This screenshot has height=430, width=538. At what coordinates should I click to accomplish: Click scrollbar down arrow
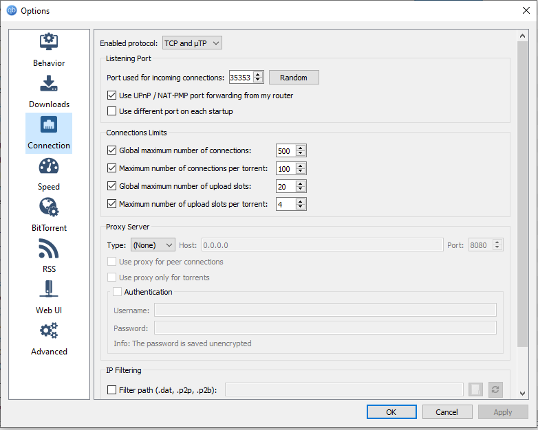(522, 394)
